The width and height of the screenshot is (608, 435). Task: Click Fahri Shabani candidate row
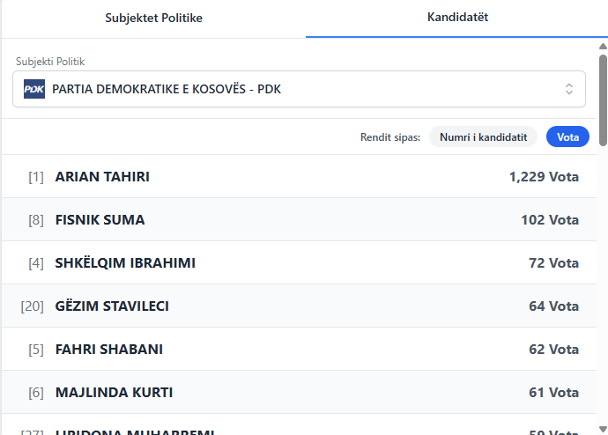pyautogui.click(x=300, y=349)
